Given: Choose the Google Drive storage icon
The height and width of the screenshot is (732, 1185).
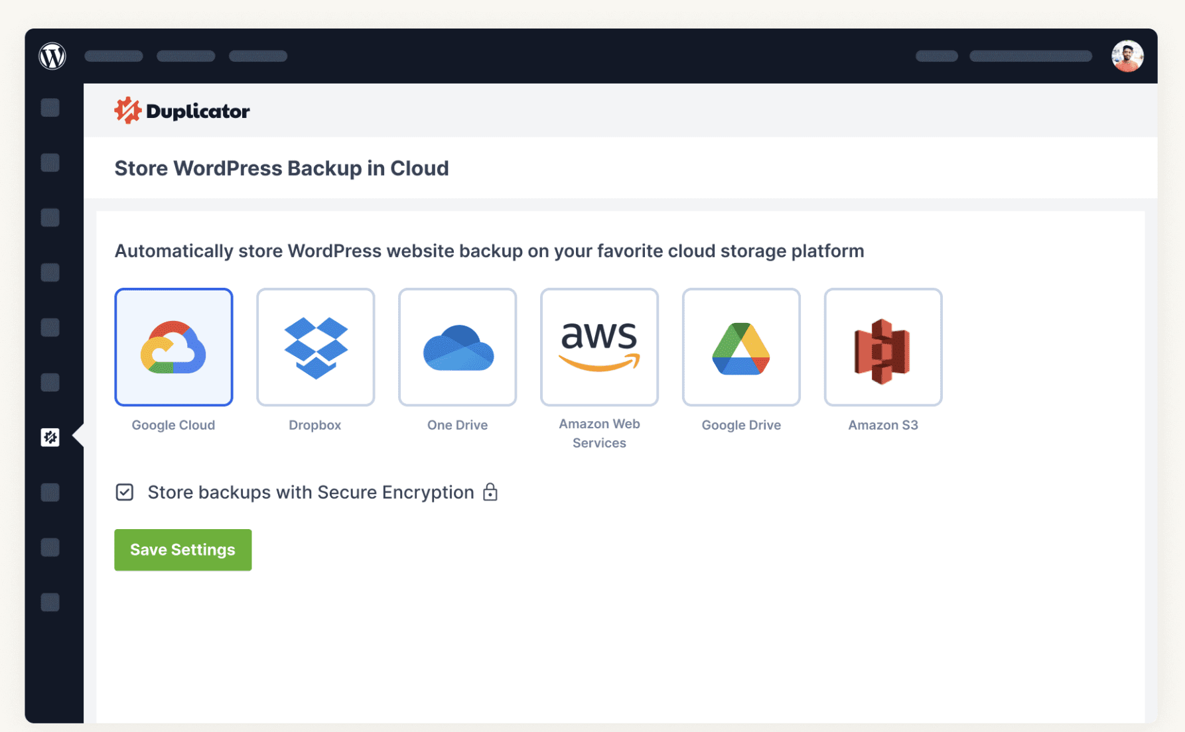Looking at the screenshot, I should click(741, 347).
